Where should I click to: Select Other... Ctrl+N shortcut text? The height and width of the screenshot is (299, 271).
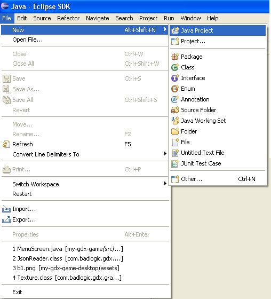[247, 179]
